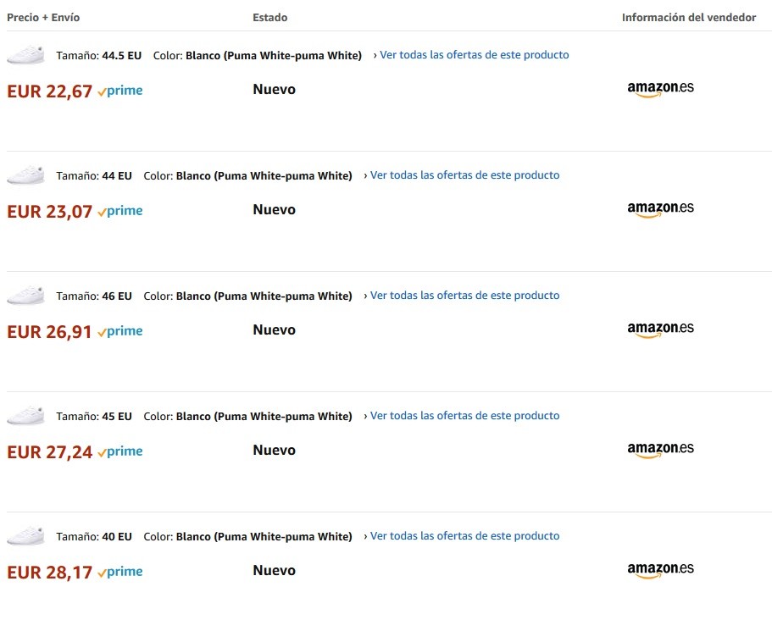The image size is (772, 620).
Task: Click amazon.es seller logo for size 40 offer
Action: (x=660, y=570)
